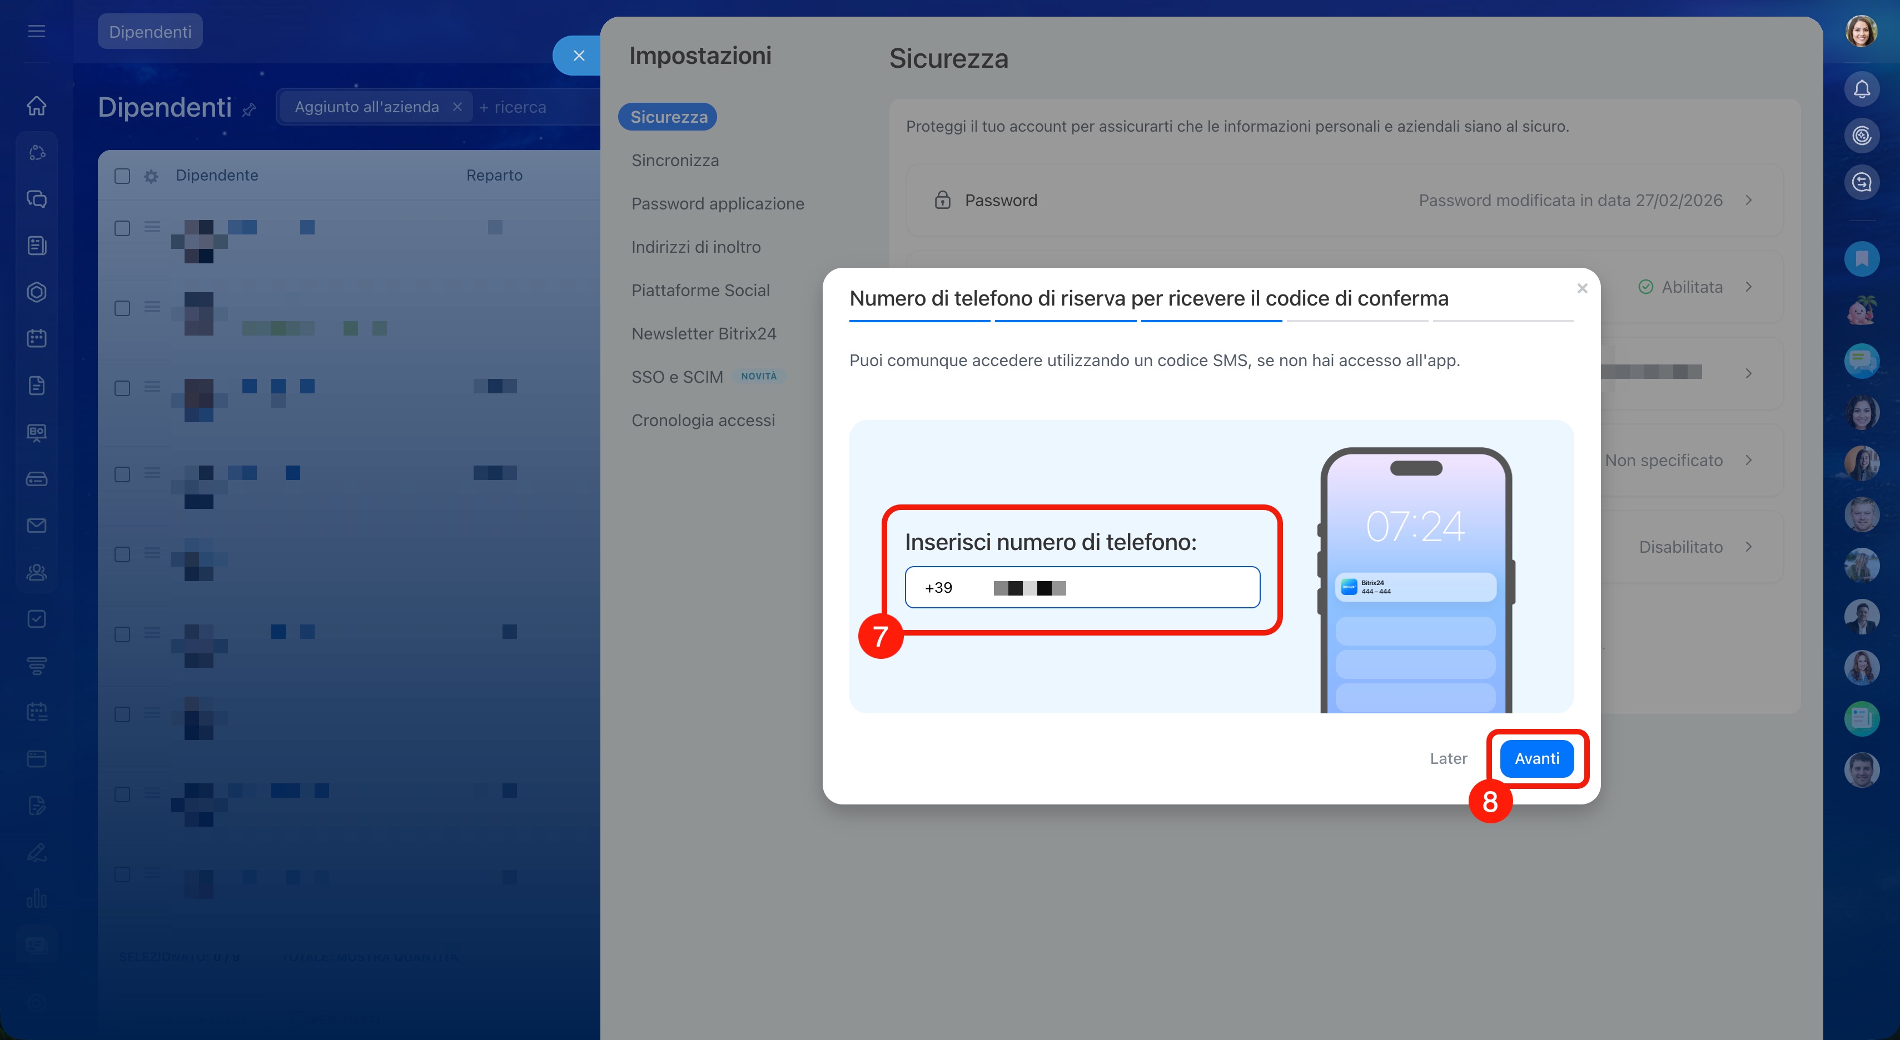Click the table settings gear icon

151,176
